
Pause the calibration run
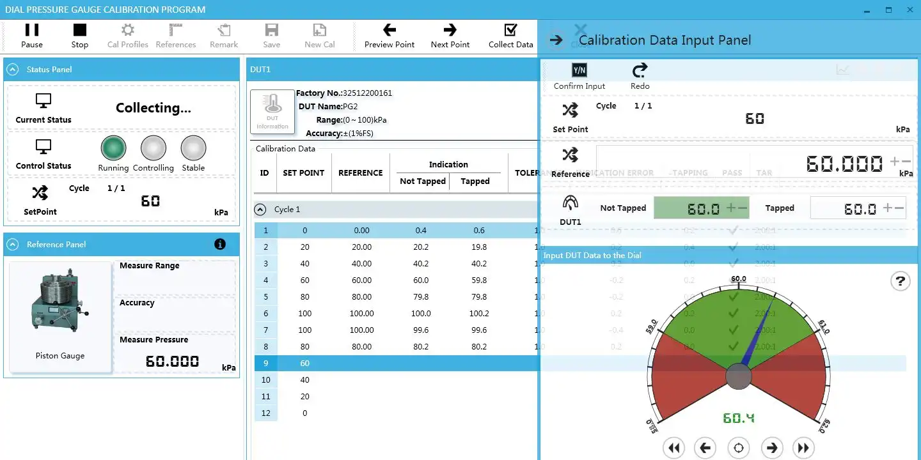(32, 35)
